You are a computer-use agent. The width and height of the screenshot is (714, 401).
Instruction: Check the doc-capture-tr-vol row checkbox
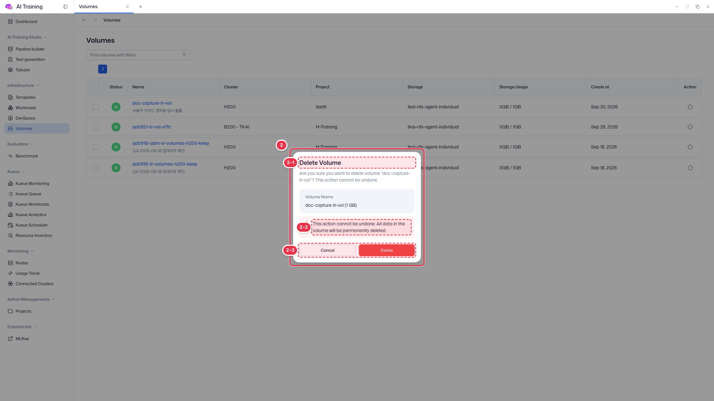pyautogui.click(x=96, y=107)
